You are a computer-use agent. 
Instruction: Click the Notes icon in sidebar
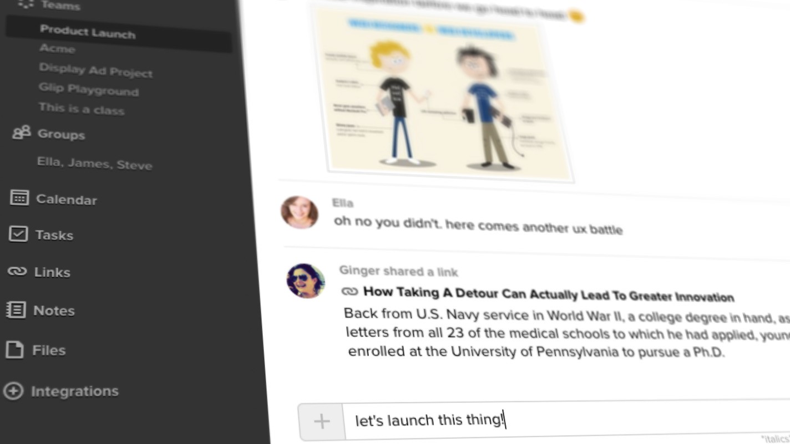click(x=16, y=310)
